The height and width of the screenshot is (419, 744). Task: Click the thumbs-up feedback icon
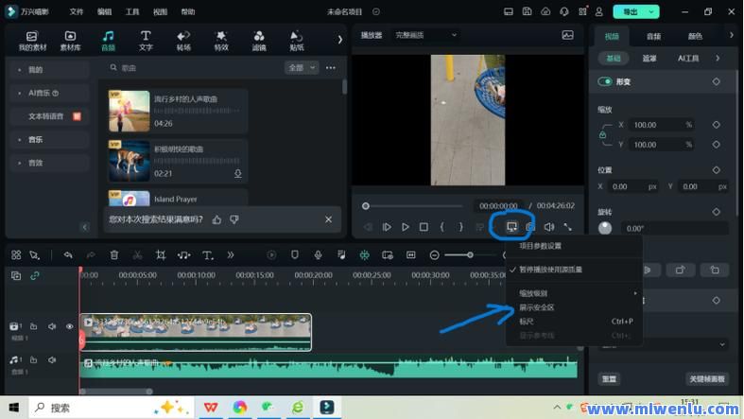(x=216, y=219)
